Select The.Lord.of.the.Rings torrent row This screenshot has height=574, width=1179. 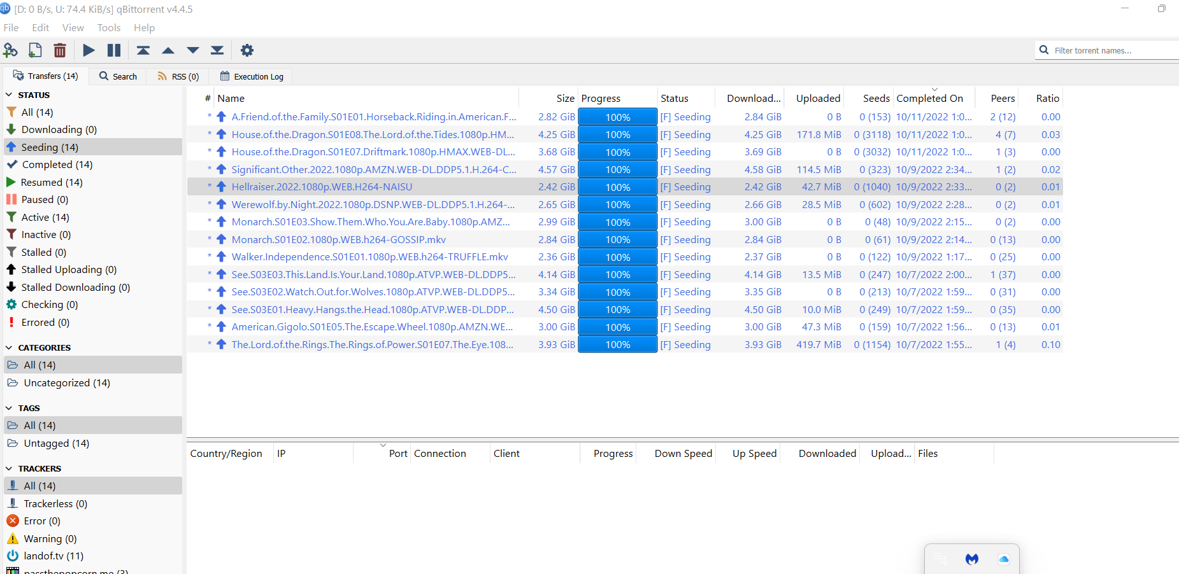625,344
